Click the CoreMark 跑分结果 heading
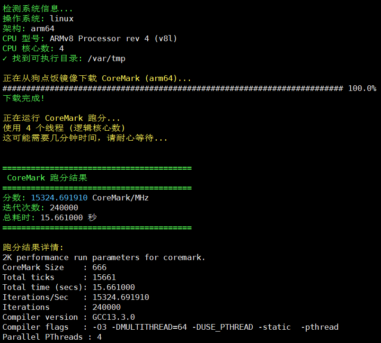The image size is (381, 343). tap(47, 178)
